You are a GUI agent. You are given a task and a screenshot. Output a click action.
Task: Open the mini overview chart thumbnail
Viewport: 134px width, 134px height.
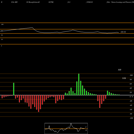(x=66, y=128)
